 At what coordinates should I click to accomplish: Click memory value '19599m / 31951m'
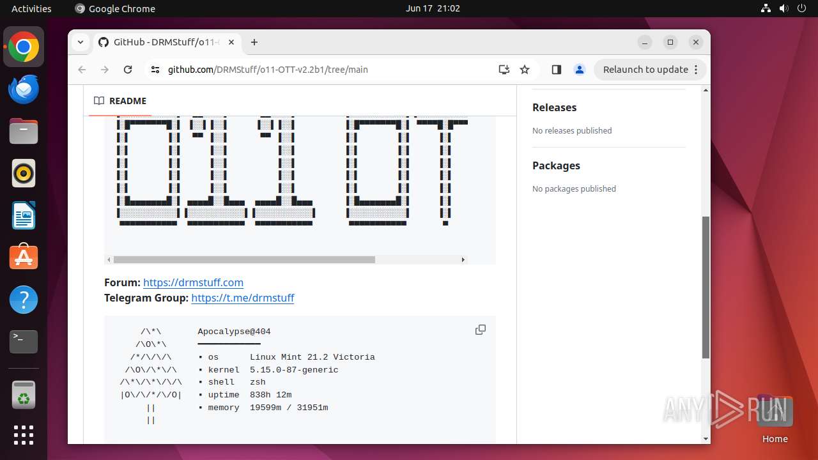pyautogui.click(x=289, y=408)
